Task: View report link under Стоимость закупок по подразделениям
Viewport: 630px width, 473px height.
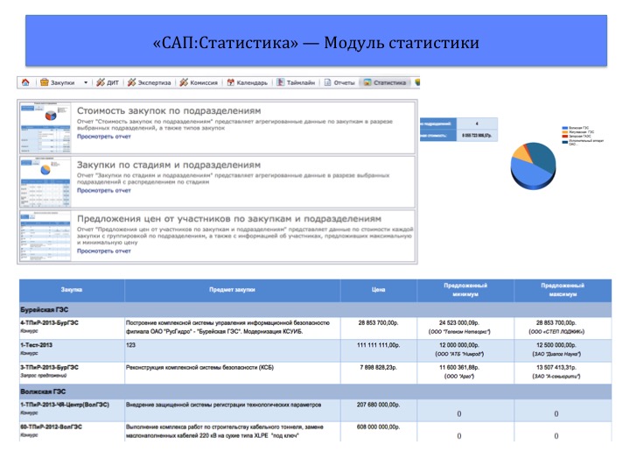Action: (103, 137)
